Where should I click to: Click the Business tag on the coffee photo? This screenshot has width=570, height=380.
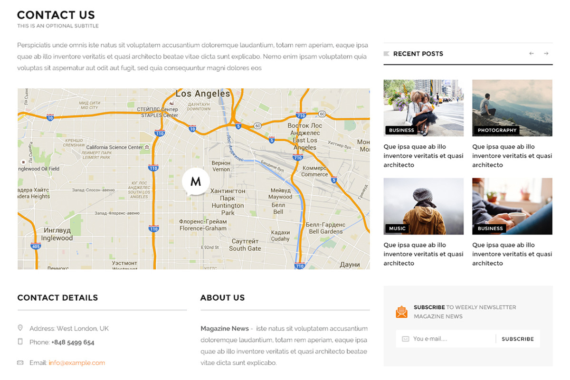(x=490, y=228)
